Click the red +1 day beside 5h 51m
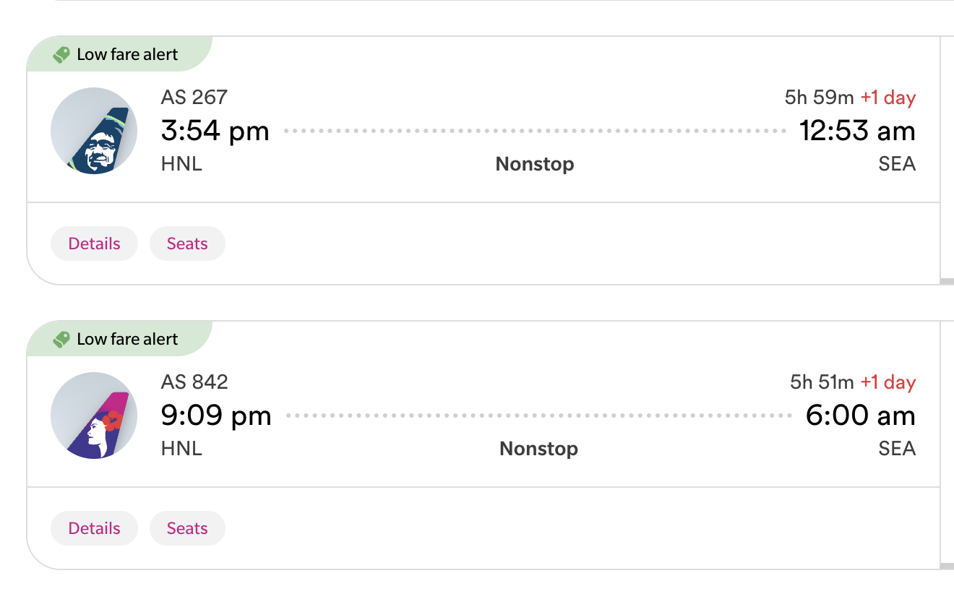Image resolution: width=954 pixels, height=594 pixels. point(888,382)
